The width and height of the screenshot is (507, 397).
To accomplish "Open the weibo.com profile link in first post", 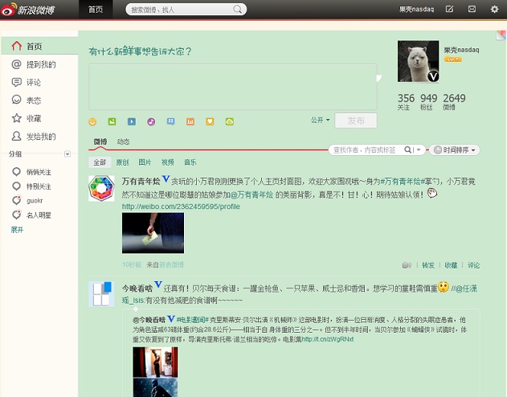I will tap(181, 207).
